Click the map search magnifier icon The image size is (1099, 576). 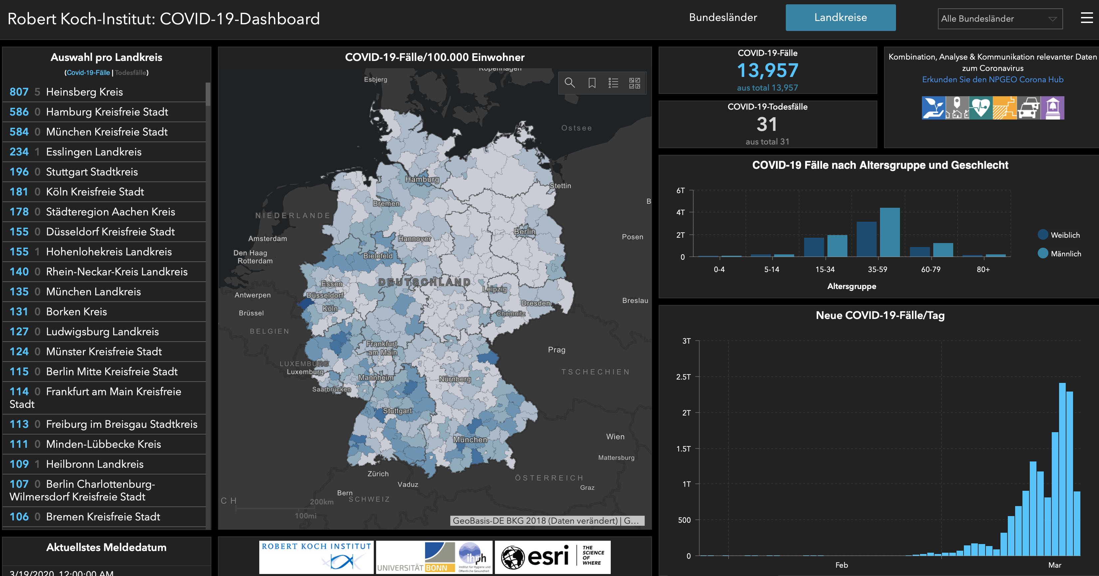[x=569, y=83]
